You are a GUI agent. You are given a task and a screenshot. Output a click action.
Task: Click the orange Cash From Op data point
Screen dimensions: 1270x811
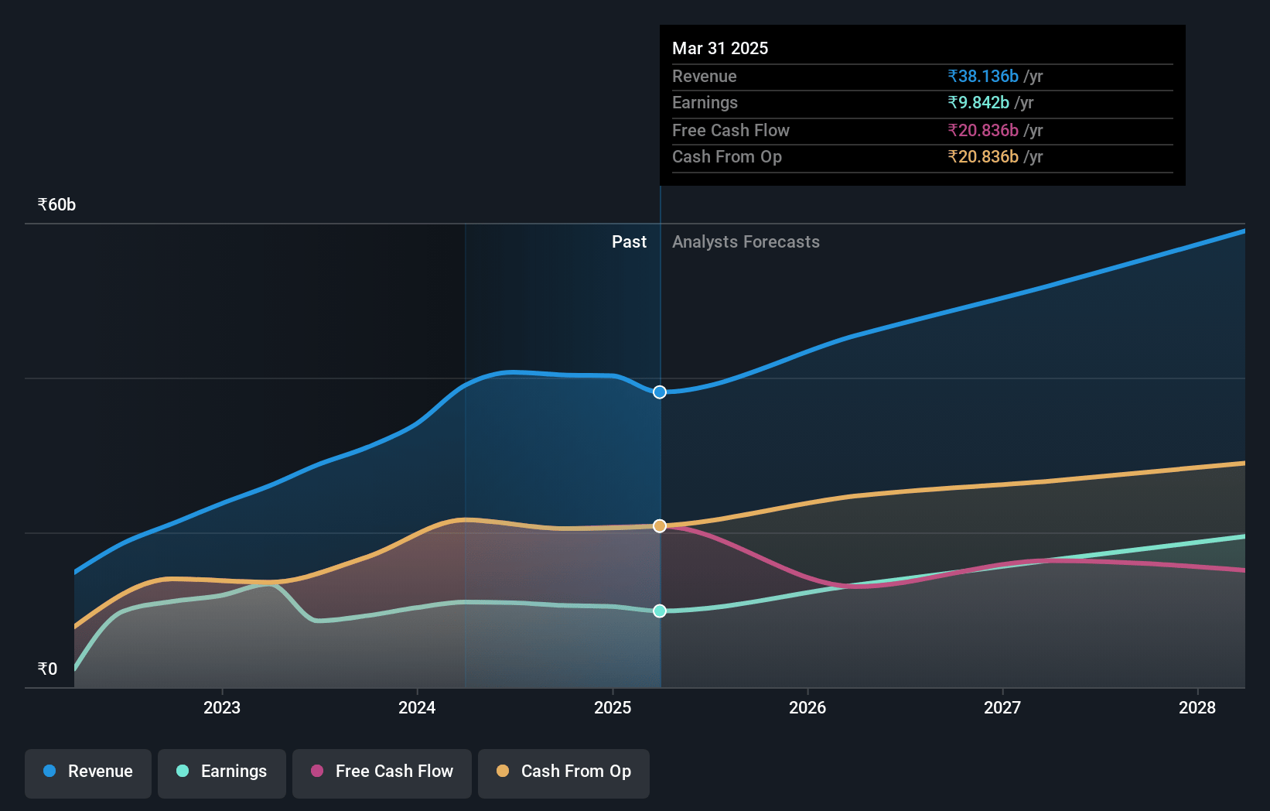pyautogui.click(x=660, y=526)
